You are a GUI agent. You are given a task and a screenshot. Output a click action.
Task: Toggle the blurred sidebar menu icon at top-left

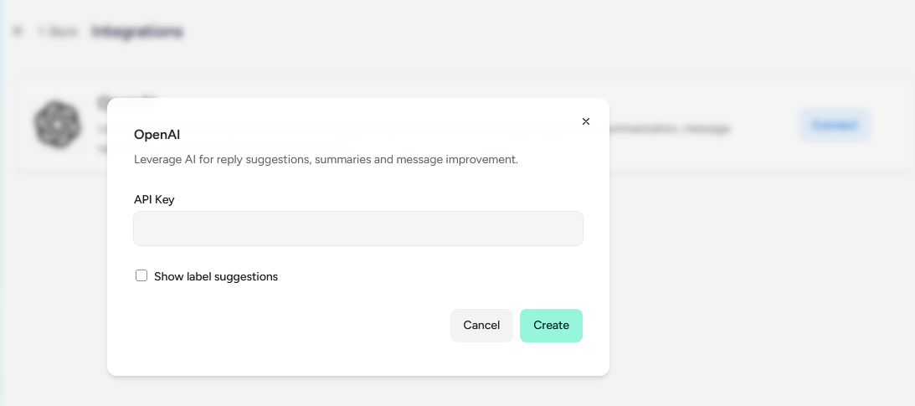coord(18,31)
